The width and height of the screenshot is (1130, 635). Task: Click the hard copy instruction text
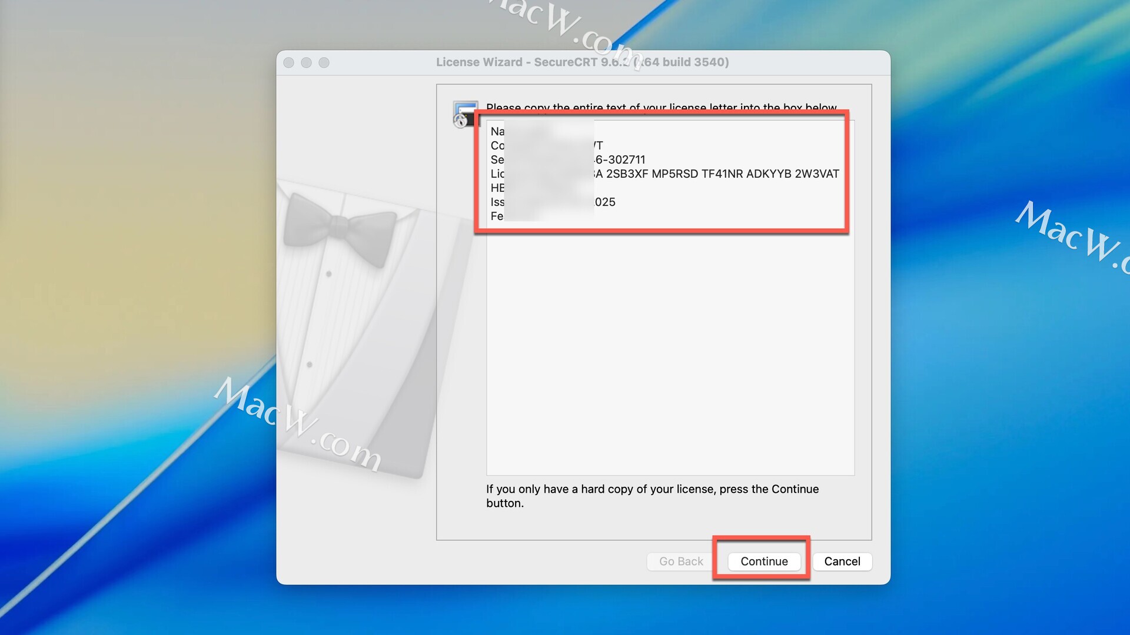coord(652,489)
